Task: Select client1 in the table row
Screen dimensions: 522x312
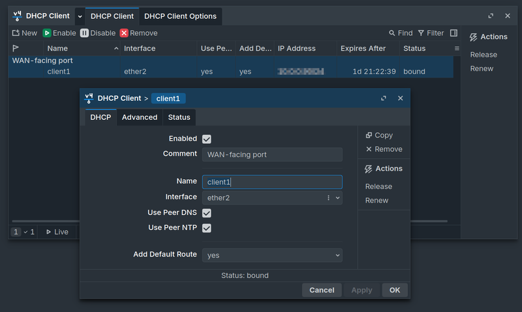Action: pos(59,72)
